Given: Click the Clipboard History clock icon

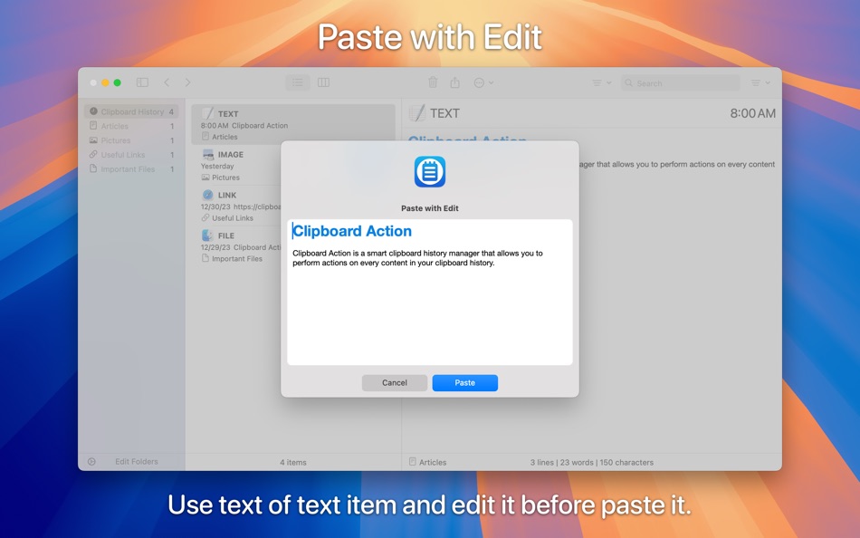Looking at the screenshot, I should click(x=93, y=111).
